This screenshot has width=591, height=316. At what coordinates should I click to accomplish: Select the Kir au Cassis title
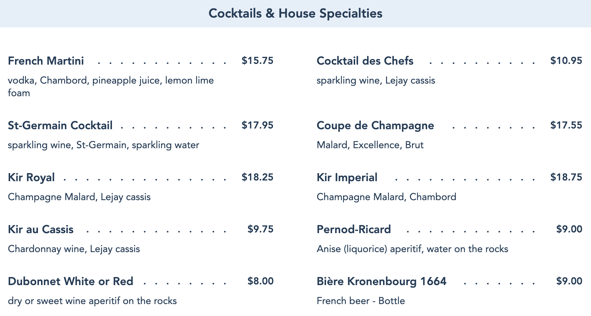click(41, 229)
